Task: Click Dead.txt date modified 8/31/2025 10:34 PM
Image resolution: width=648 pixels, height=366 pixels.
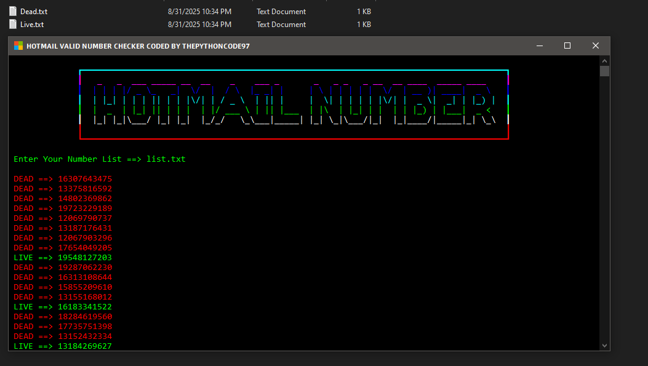Action: (x=199, y=12)
